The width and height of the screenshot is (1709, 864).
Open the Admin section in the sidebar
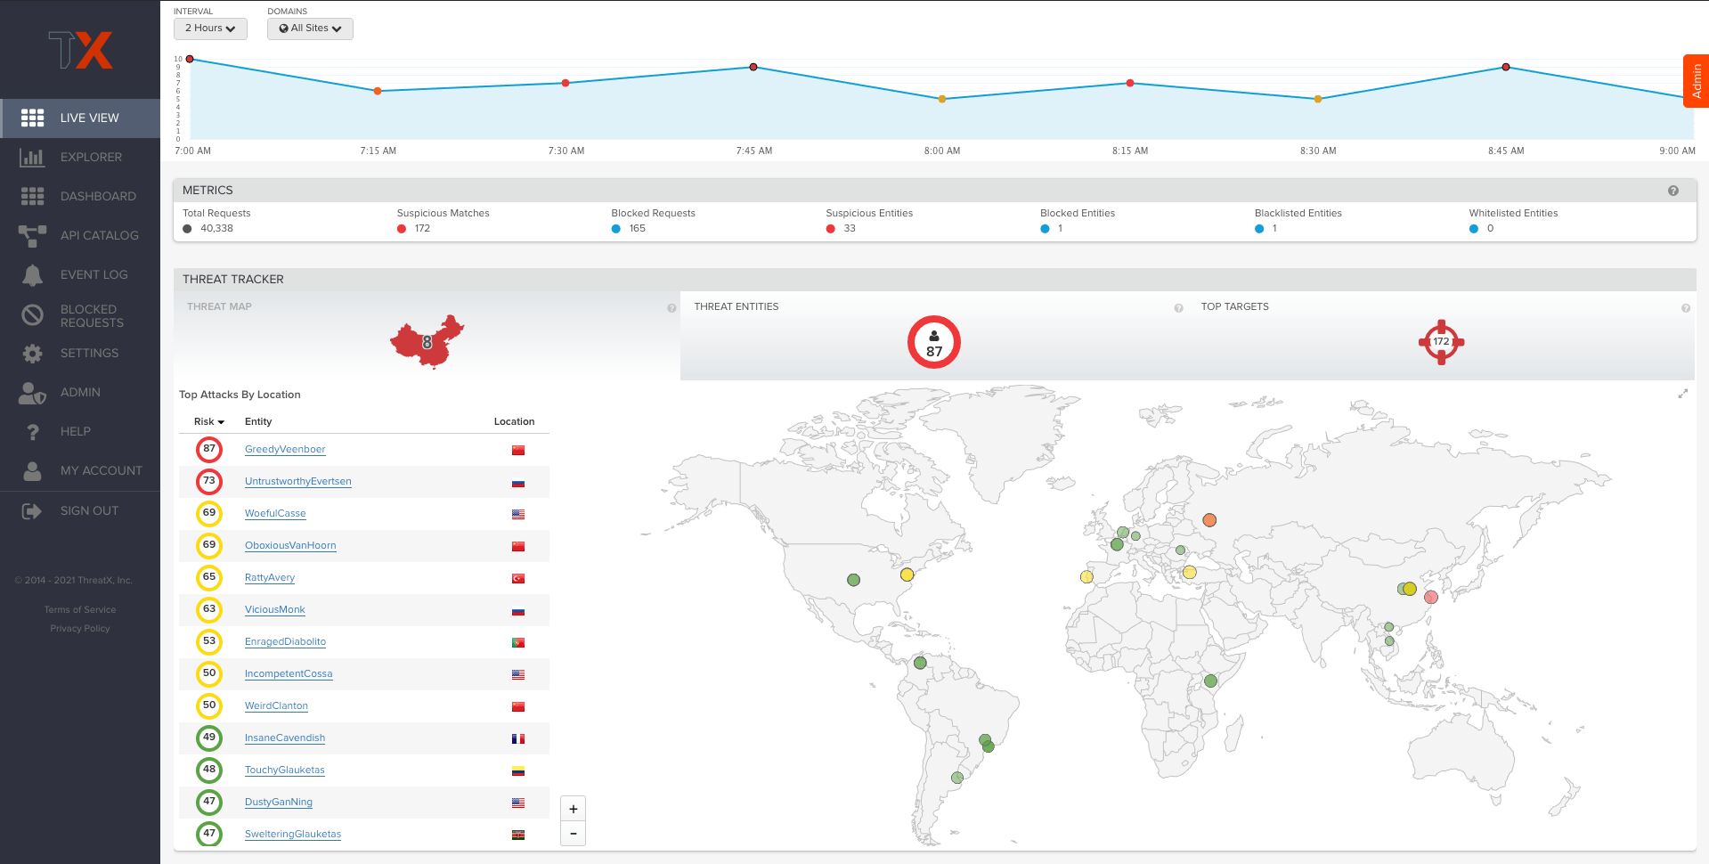79,392
